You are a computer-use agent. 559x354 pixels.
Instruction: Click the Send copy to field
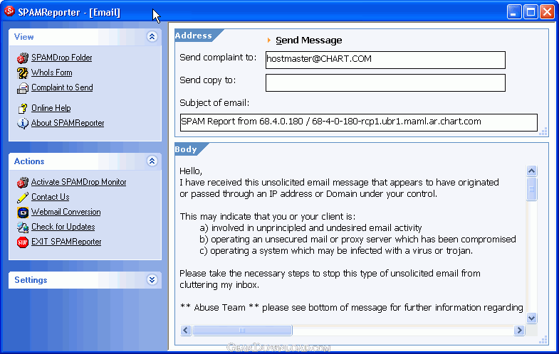pos(385,83)
